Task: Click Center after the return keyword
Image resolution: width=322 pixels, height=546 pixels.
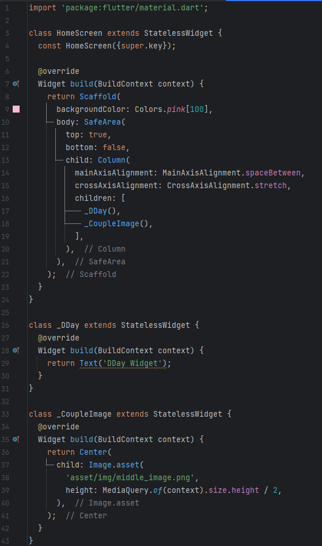Action: 93,452
